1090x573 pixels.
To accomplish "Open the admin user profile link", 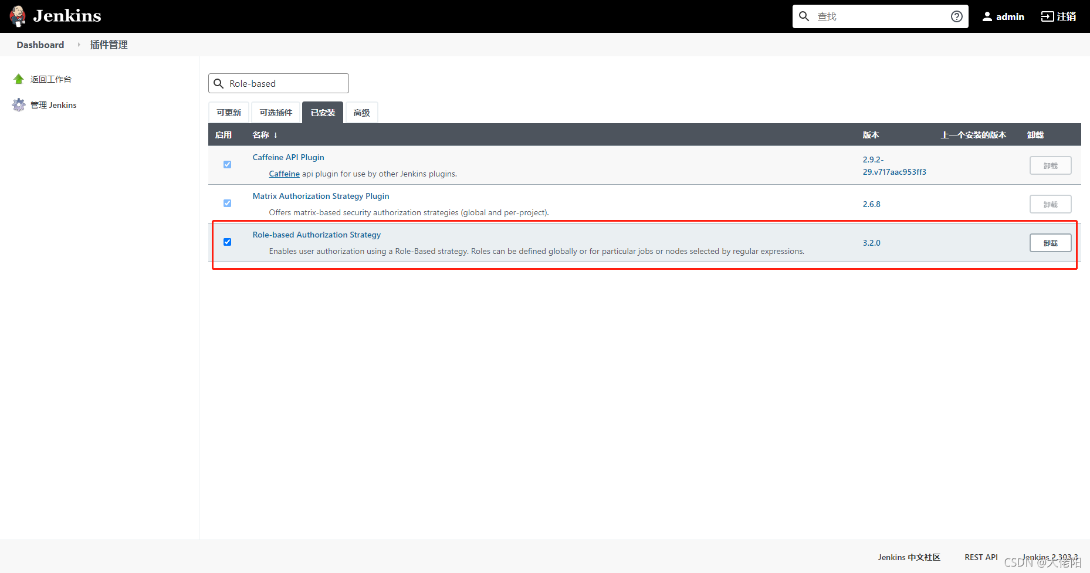I will click(x=1003, y=16).
